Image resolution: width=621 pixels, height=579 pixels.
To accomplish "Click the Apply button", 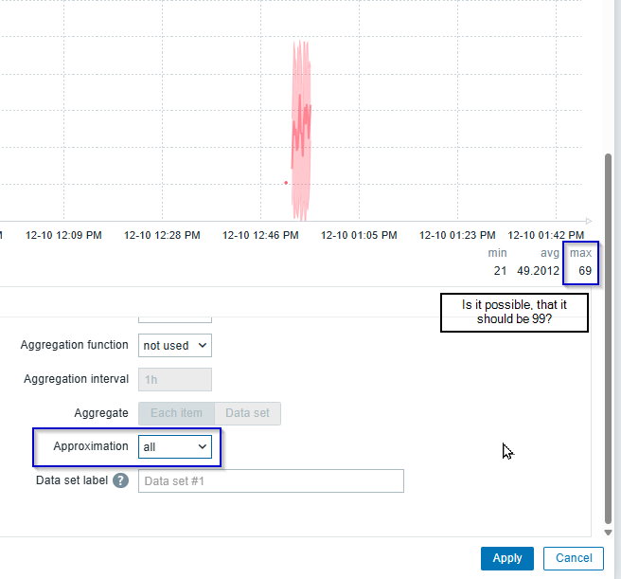I will (506, 558).
